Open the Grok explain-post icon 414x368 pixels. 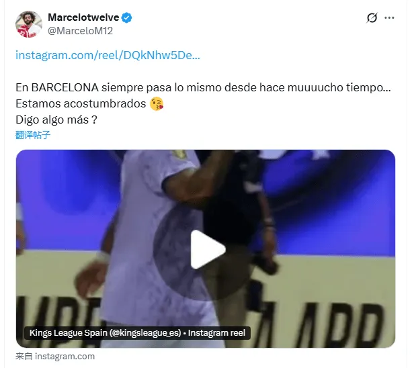tap(372, 17)
